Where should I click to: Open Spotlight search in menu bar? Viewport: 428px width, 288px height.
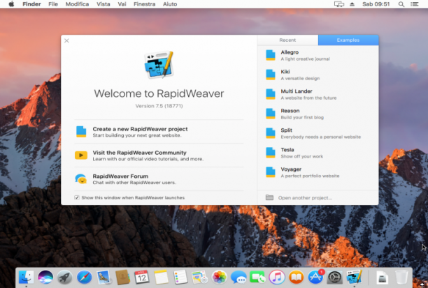[x=401, y=4]
